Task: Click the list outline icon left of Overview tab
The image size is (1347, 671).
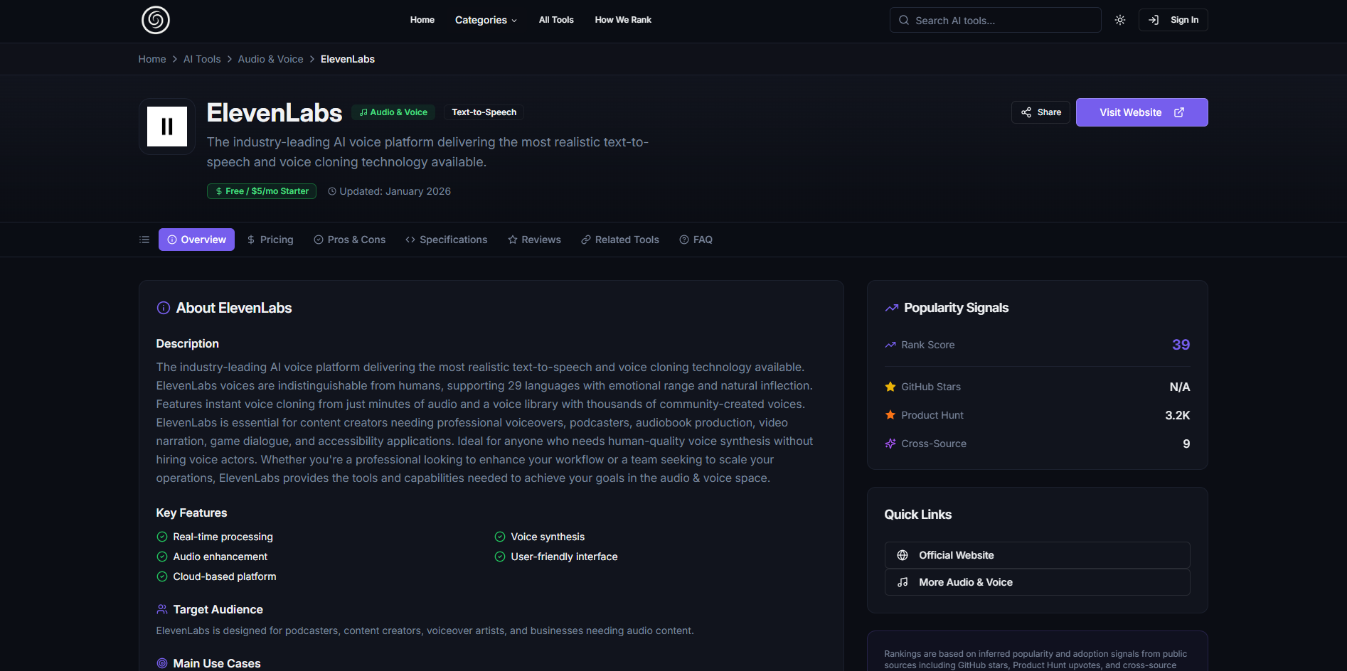Action: (144, 240)
